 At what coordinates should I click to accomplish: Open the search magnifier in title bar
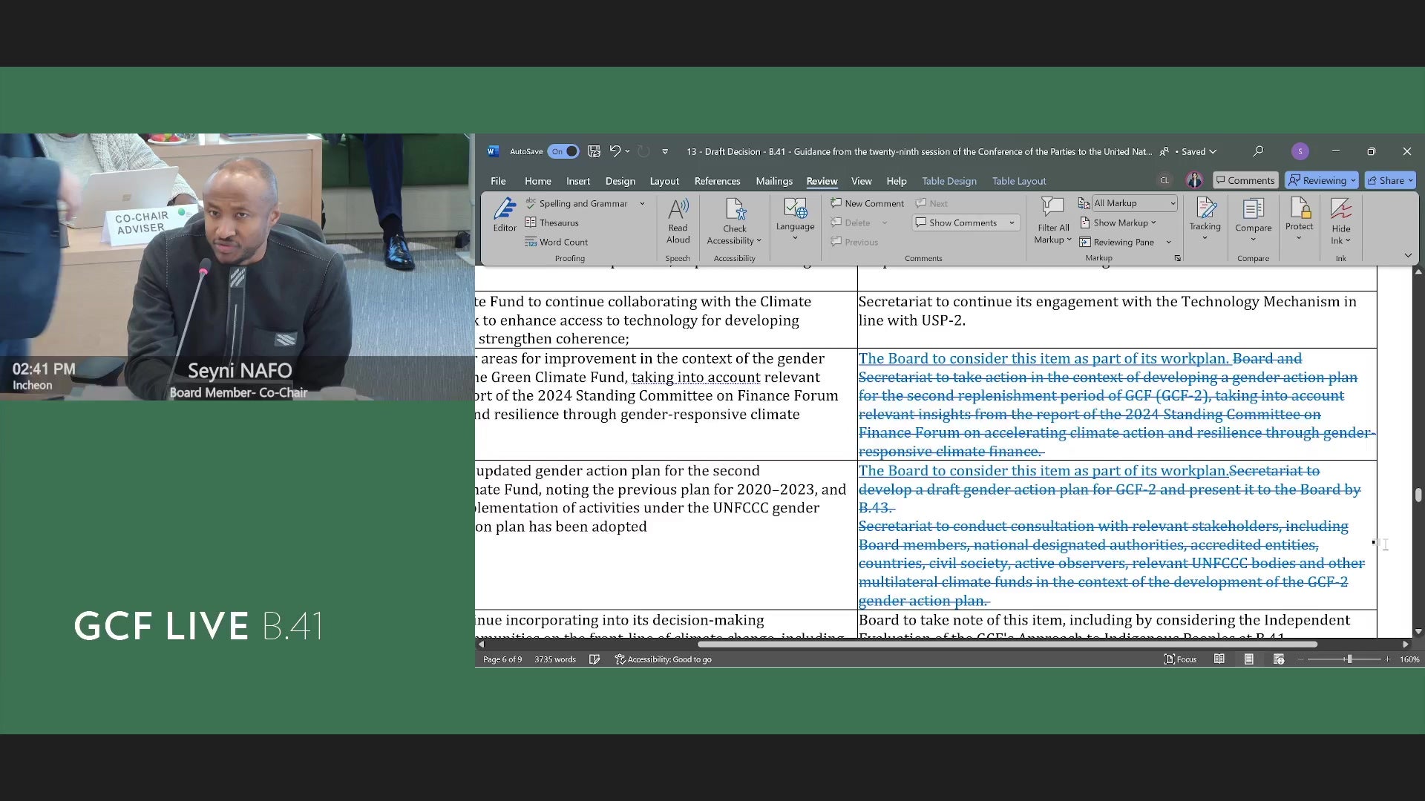tap(1258, 151)
